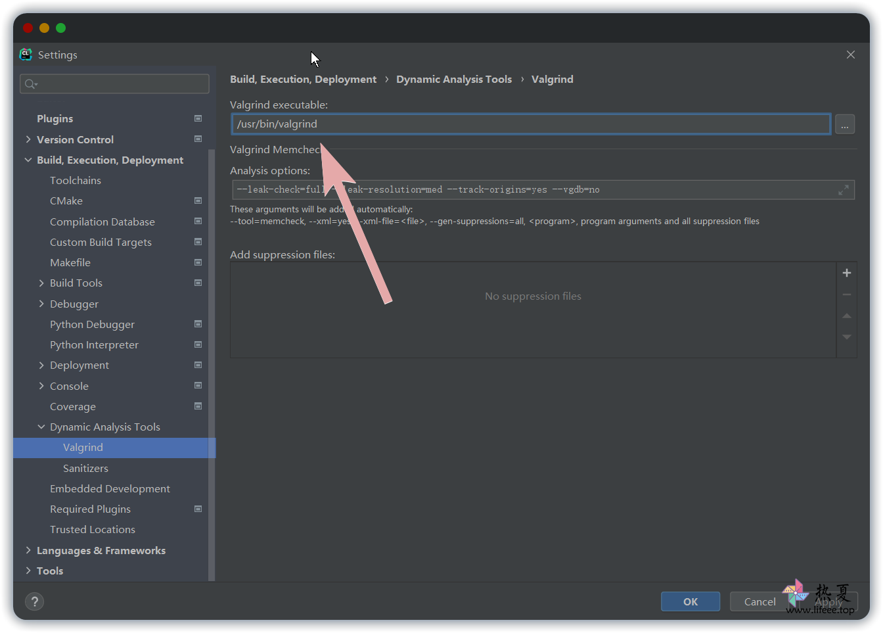
Task: Click project-level icon beside Required Plugins
Action: pos(198,509)
